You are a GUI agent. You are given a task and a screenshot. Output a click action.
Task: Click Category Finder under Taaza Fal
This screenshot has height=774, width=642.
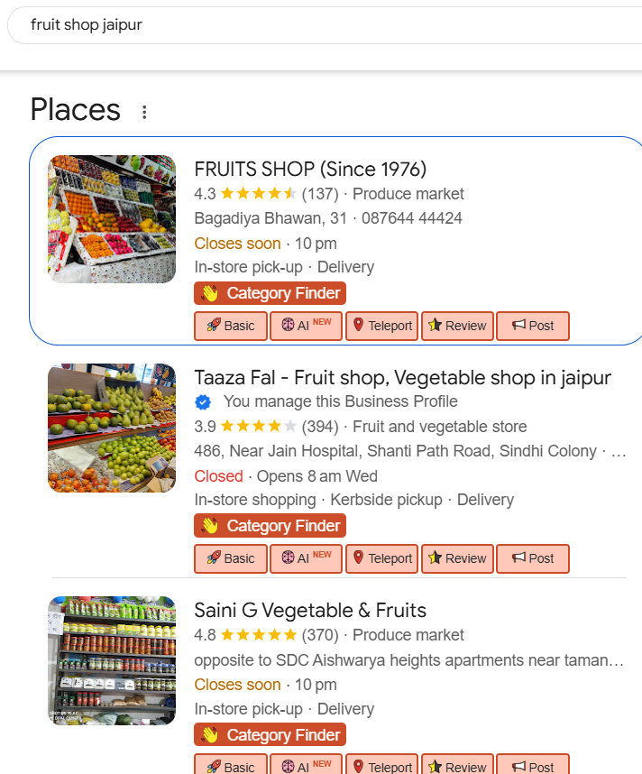[x=270, y=526]
